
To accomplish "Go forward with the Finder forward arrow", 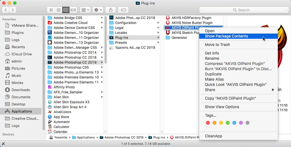I will pos(13,10).
